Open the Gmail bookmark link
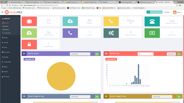 [x=10, y=8]
